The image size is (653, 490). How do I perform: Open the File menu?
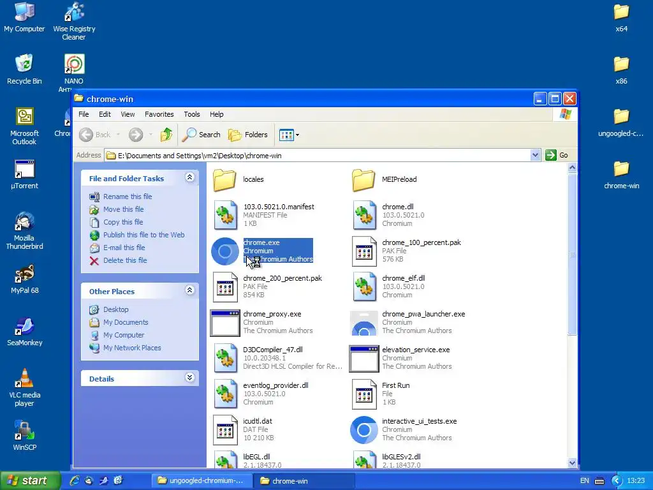(84, 114)
